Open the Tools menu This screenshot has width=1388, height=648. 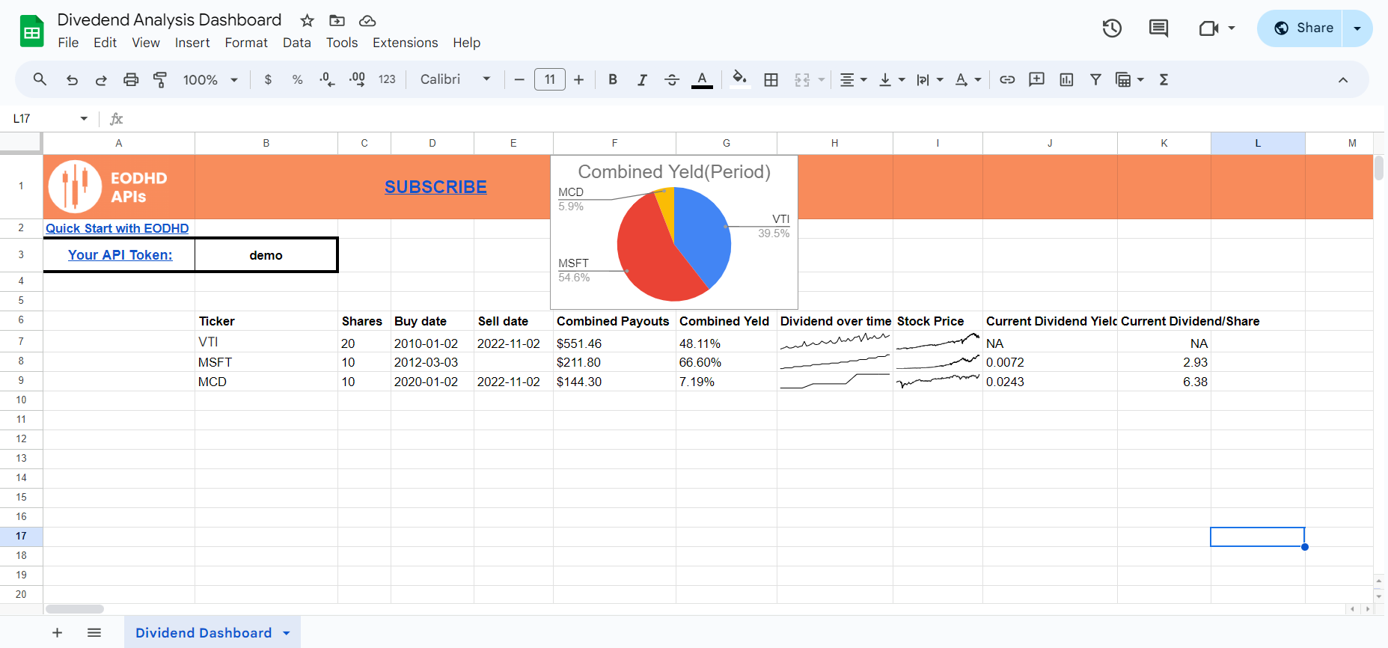pos(342,43)
